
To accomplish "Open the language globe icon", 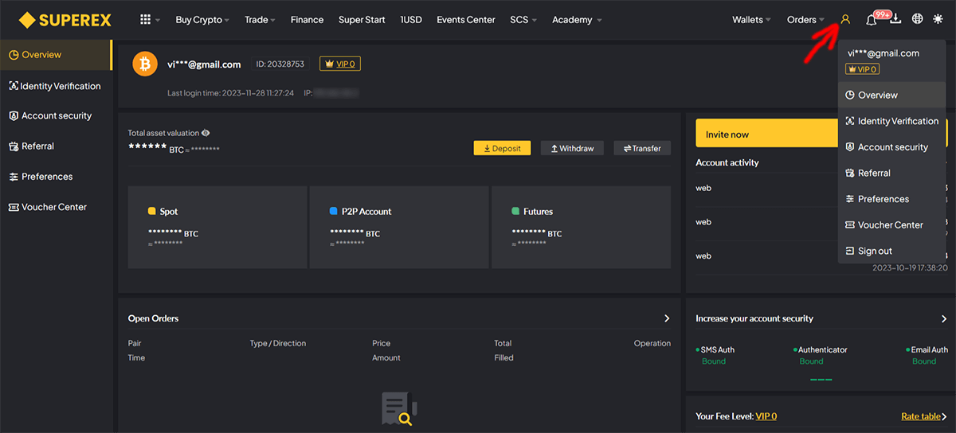I will 917,19.
